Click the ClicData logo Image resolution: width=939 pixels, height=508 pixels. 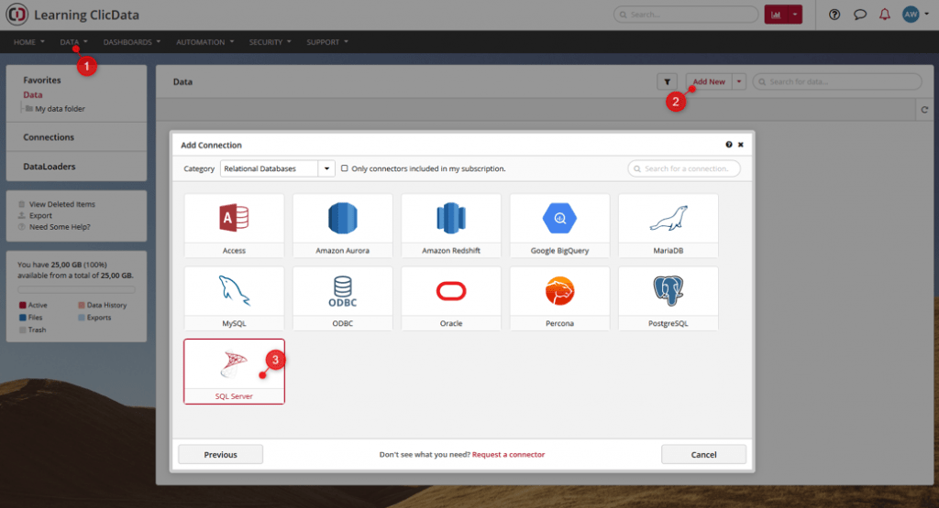[17, 15]
